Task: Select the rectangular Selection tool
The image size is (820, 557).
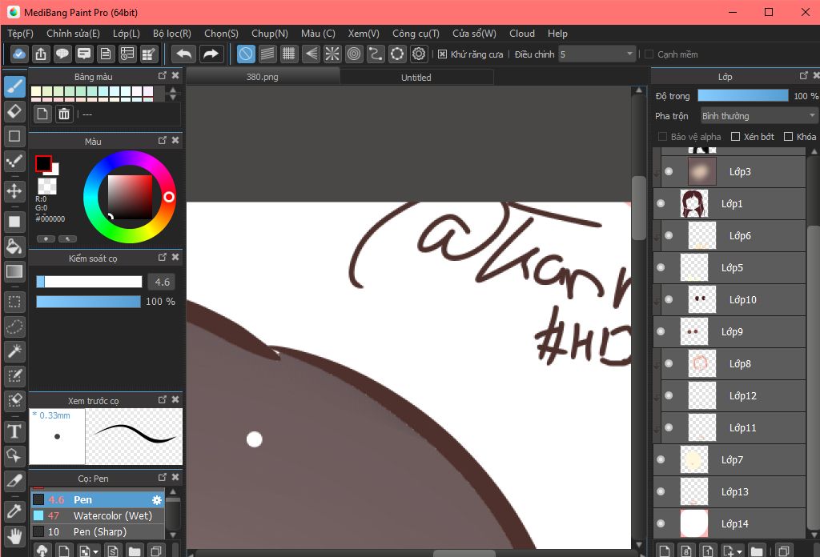Action: [x=14, y=302]
